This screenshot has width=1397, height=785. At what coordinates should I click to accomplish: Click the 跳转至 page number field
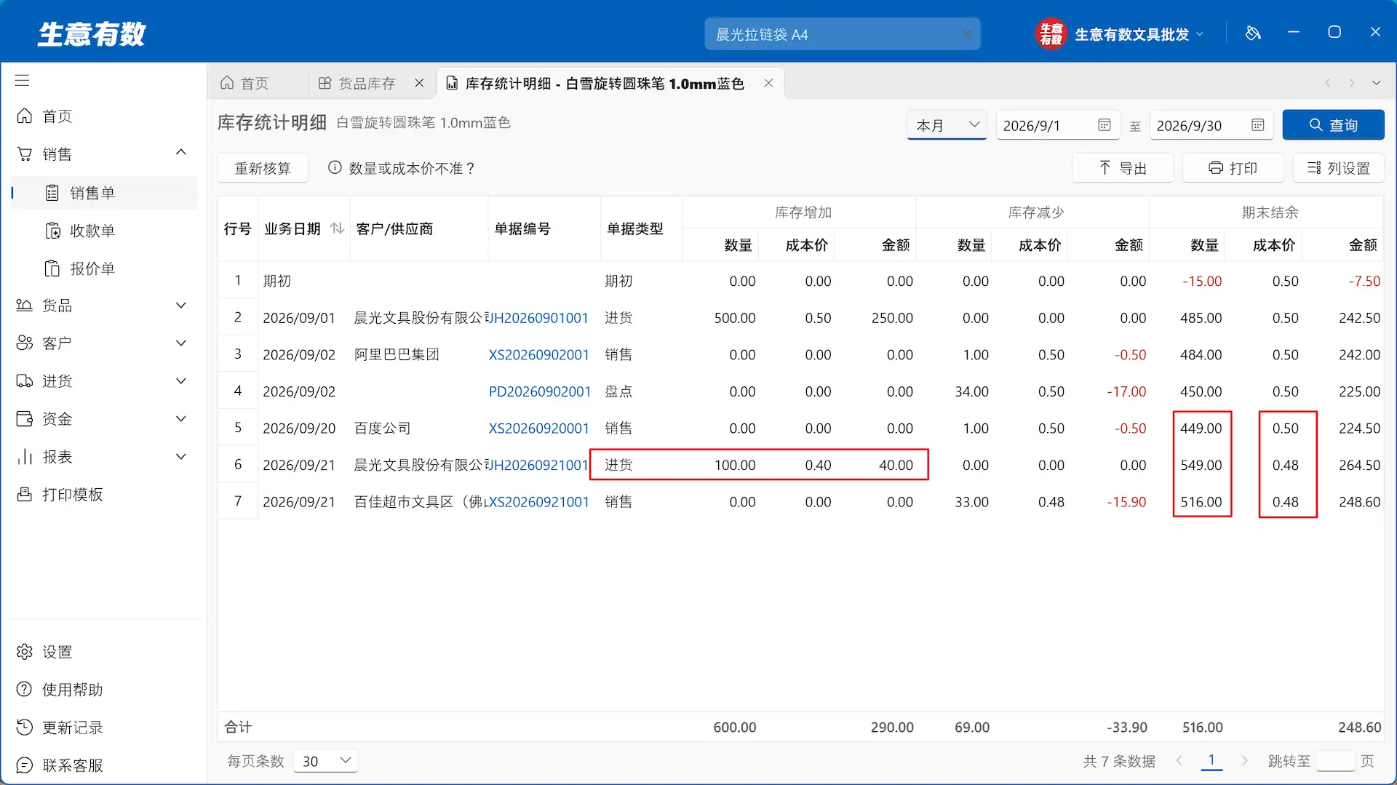tap(1335, 761)
